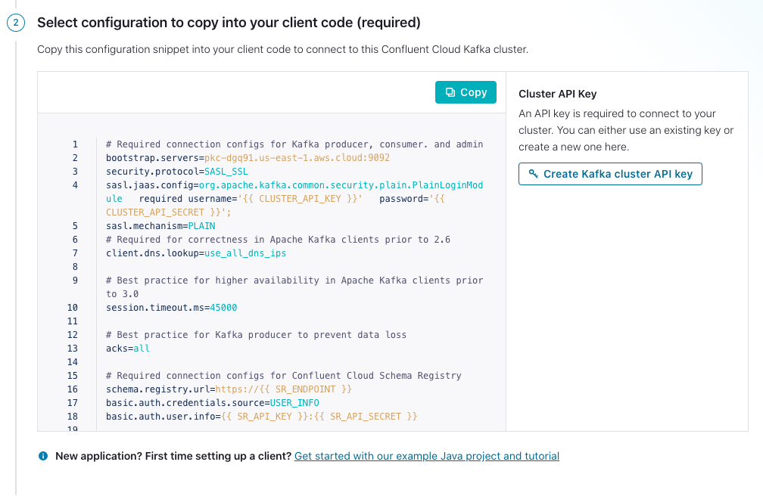
Task: Click the Create Kafka cluster API key button
Action: pyautogui.click(x=610, y=173)
